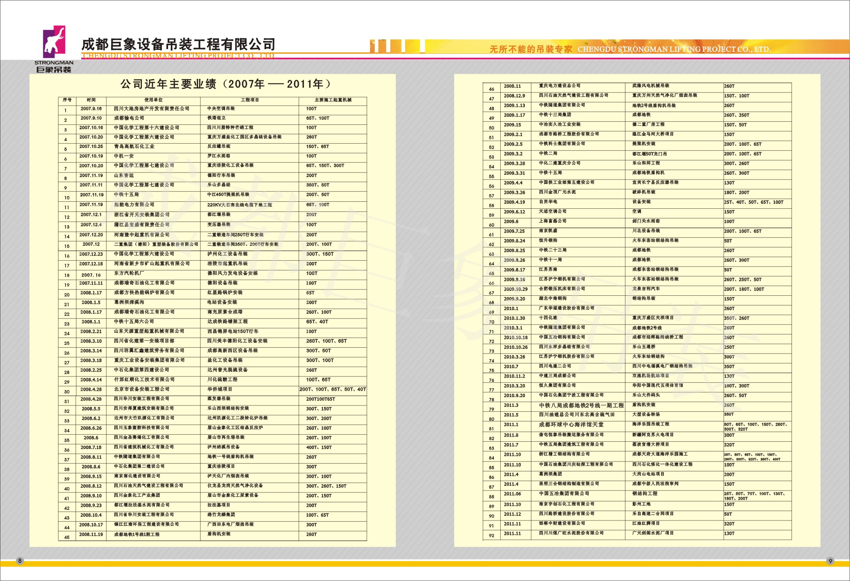Click the Chinese company name heading
Screen dimensions: 850x581
click(x=178, y=44)
